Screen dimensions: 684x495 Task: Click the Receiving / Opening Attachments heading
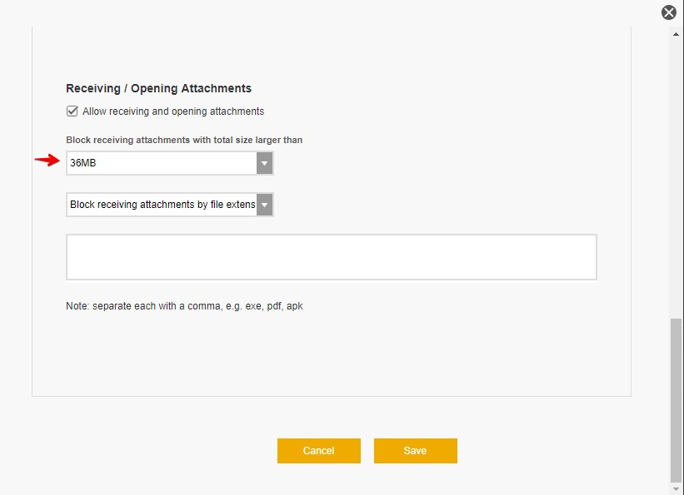pos(158,88)
